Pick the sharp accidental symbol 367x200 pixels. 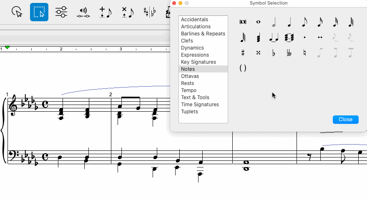point(243,53)
